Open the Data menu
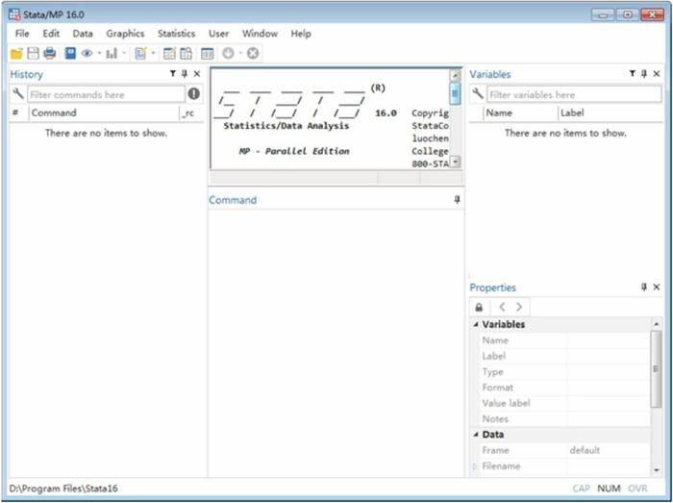 click(83, 34)
